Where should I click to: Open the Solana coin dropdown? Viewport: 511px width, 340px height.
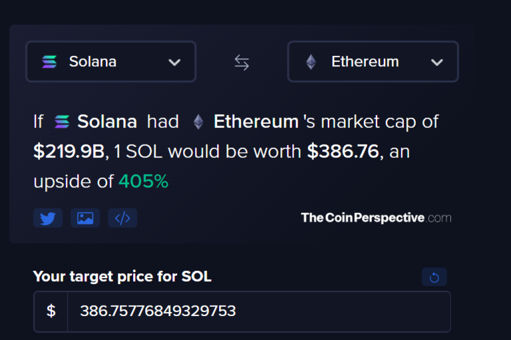pyautogui.click(x=110, y=62)
